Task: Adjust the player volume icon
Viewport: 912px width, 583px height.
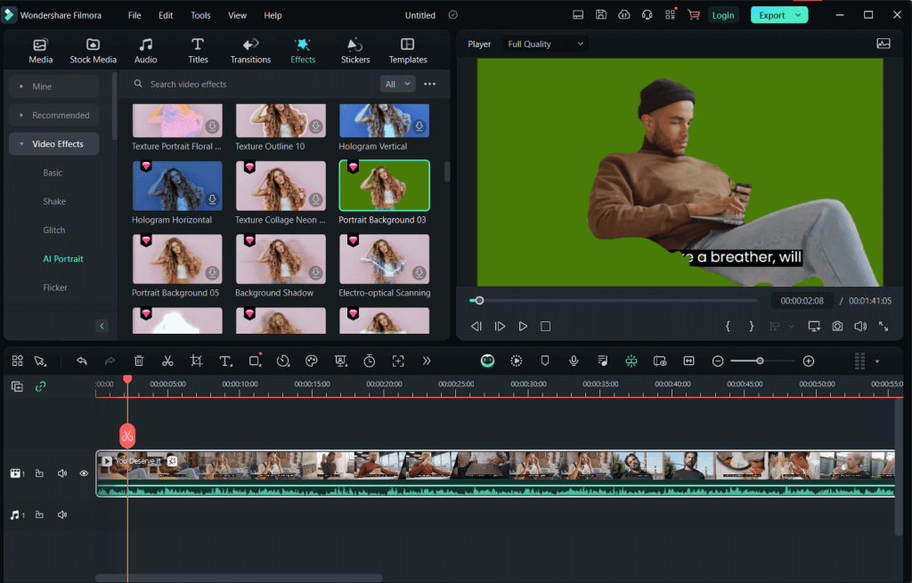Action: point(860,327)
